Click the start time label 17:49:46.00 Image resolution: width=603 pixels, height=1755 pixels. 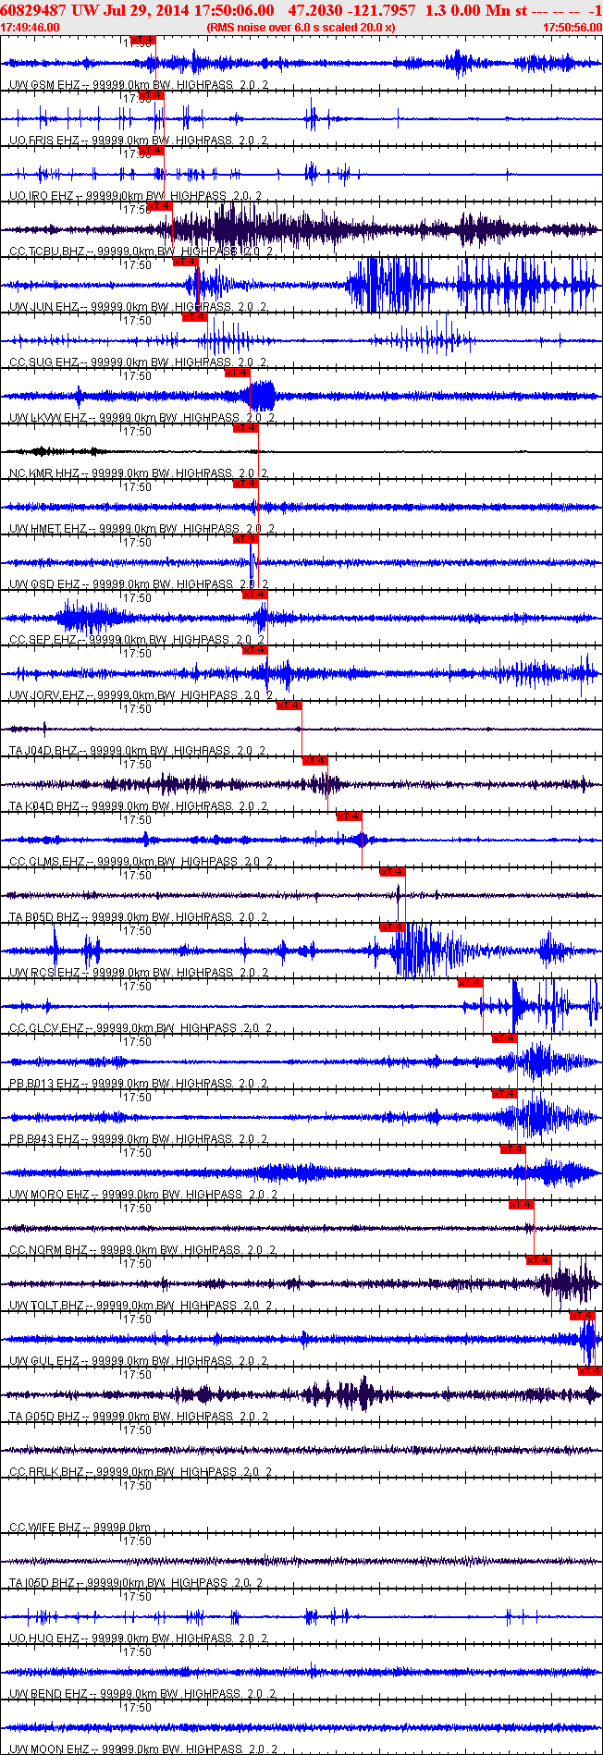point(31,27)
